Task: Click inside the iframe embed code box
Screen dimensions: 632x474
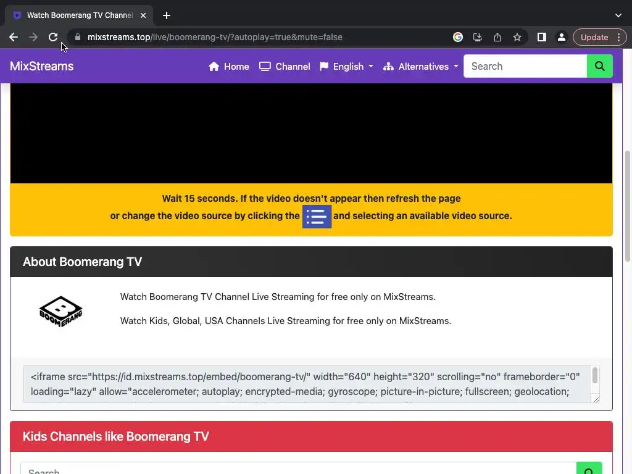Action: pyautogui.click(x=307, y=384)
